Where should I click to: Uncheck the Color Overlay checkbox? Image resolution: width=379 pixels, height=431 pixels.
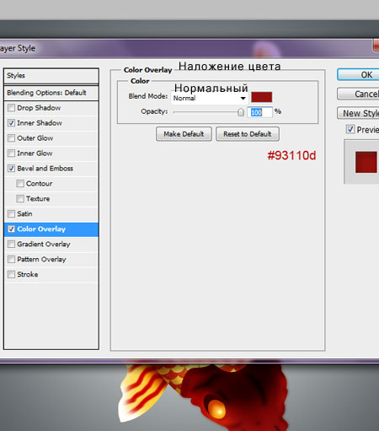click(11, 229)
